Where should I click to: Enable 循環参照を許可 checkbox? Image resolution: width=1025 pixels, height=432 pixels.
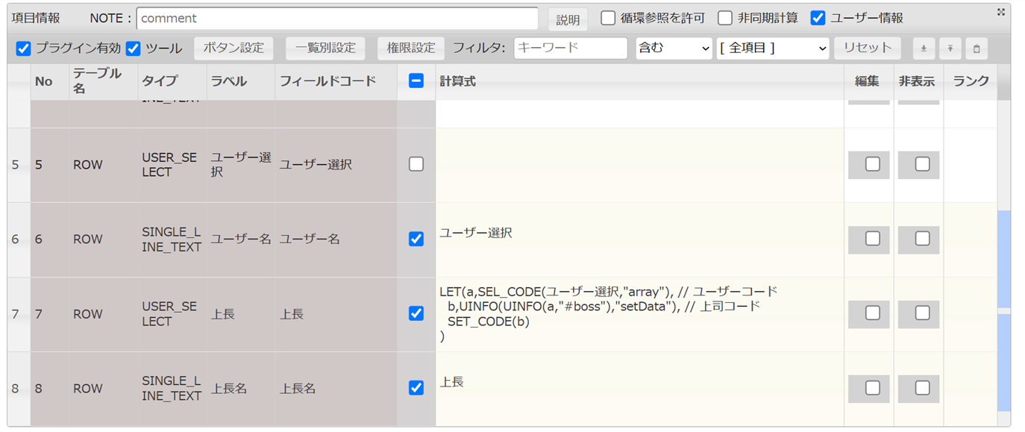point(608,18)
